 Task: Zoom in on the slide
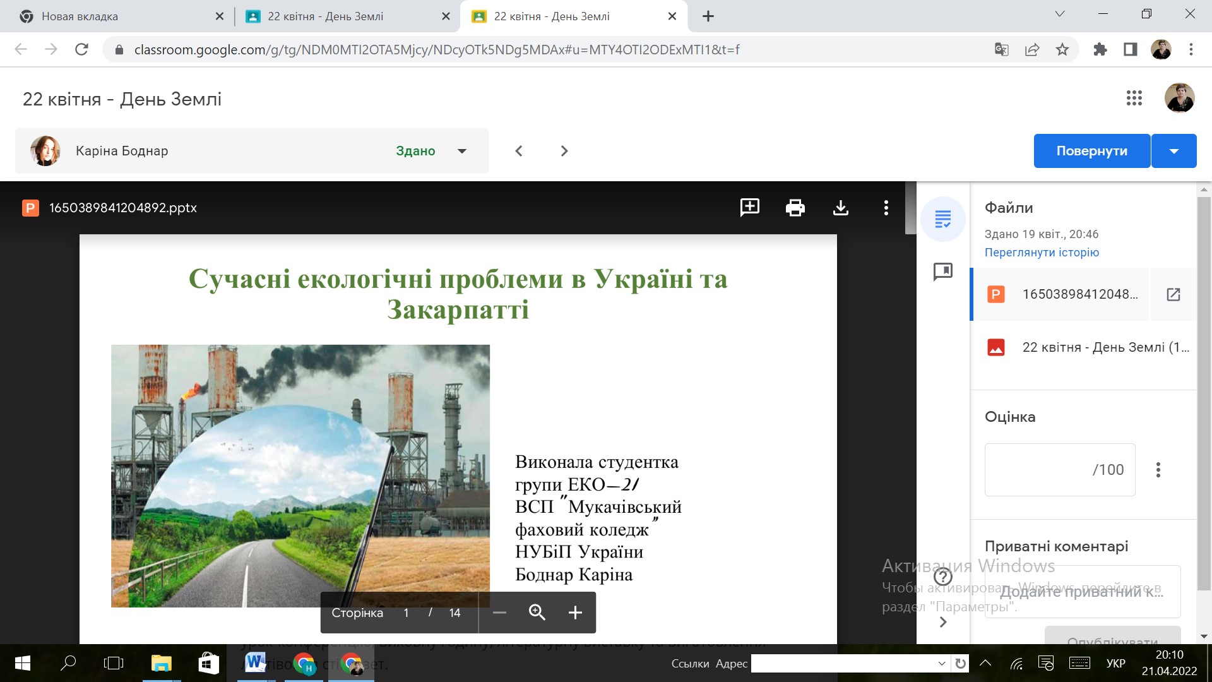pos(575,613)
